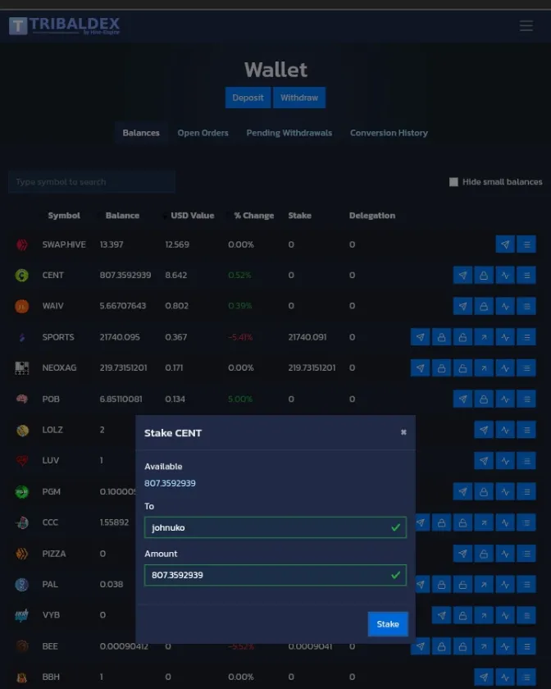
Task: Click available amount 807.3592939 in dialog
Action: [170, 483]
